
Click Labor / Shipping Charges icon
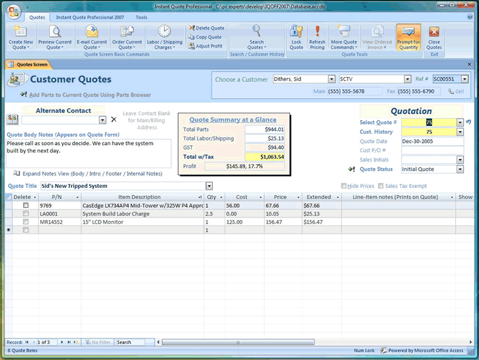[164, 36]
